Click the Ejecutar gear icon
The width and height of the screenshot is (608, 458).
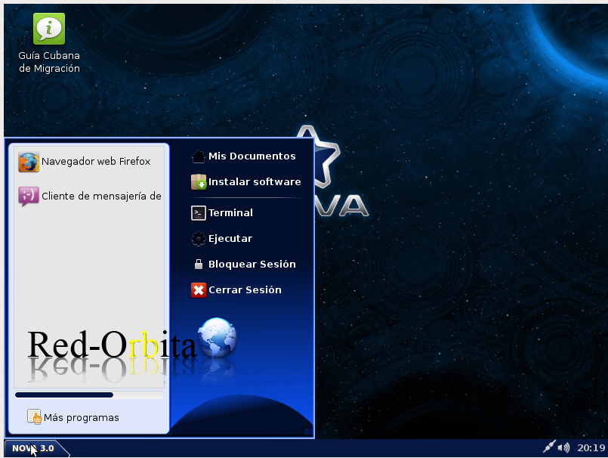click(x=199, y=239)
